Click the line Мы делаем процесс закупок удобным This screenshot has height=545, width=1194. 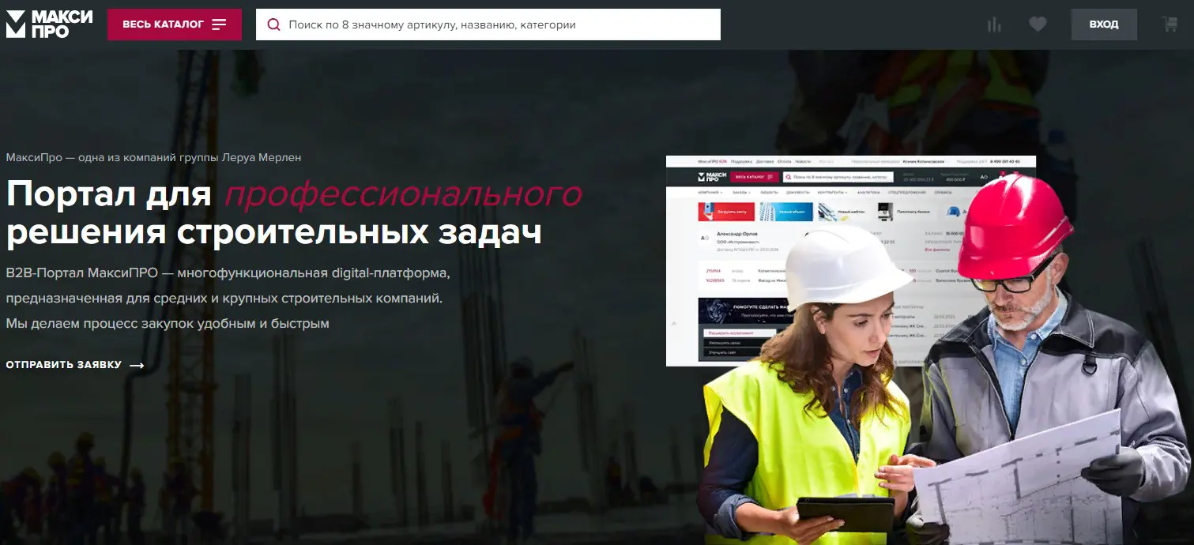[168, 323]
